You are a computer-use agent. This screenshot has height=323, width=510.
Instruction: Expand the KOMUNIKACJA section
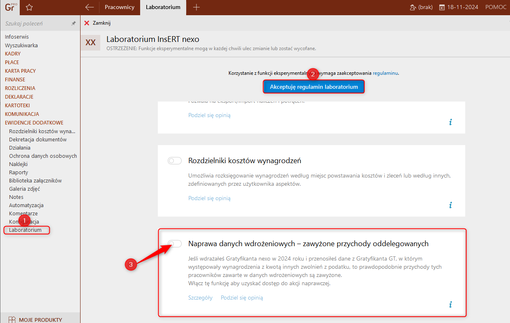22,114
